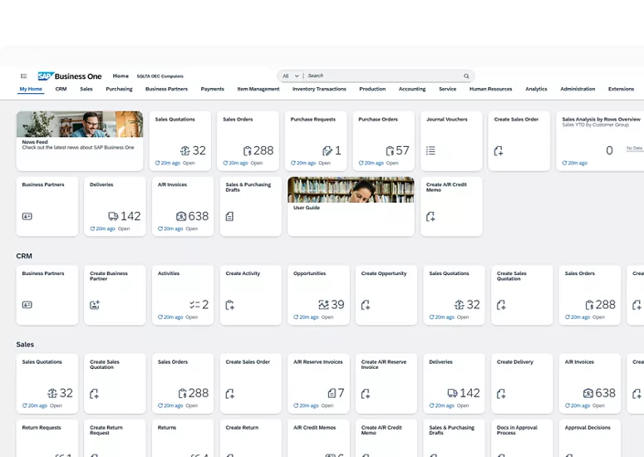This screenshot has height=457, width=644.
Task: Click the Create Opportunity plus-document icon
Action: [366, 305]
